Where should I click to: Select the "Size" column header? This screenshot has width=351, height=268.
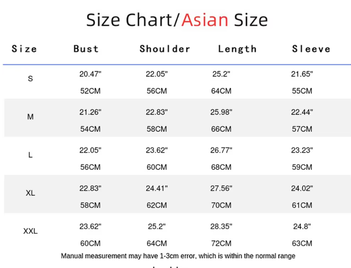tap(24, 49)
